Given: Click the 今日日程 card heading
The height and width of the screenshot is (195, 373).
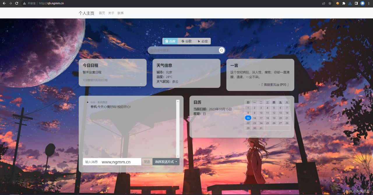Looking at the screenshot, I should 90,65.
